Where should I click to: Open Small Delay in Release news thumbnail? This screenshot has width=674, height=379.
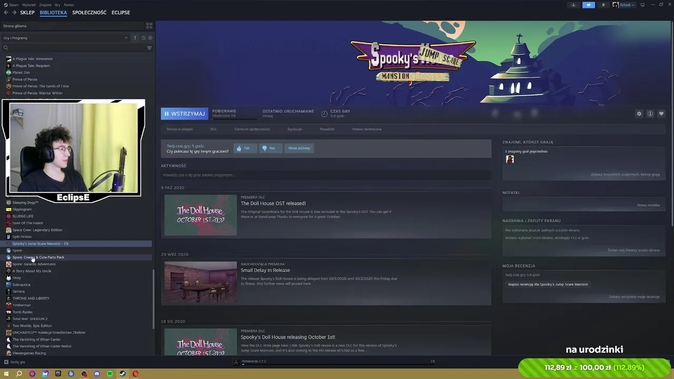tap(201, 282)
